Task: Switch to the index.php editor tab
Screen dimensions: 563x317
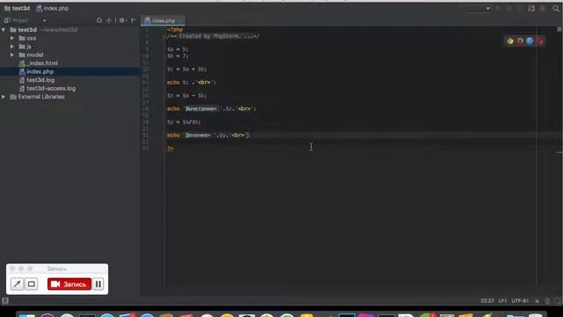Action: click(x=163, y=20)
